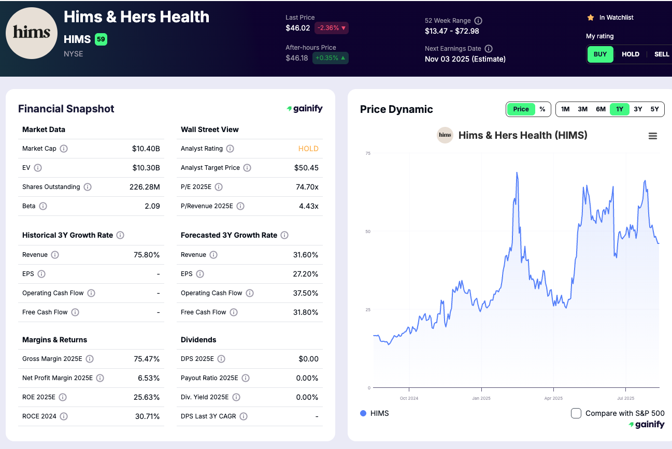Click info icon beside Payout Ratio 2025E
The image size is (672, 449).
(246, 378)
